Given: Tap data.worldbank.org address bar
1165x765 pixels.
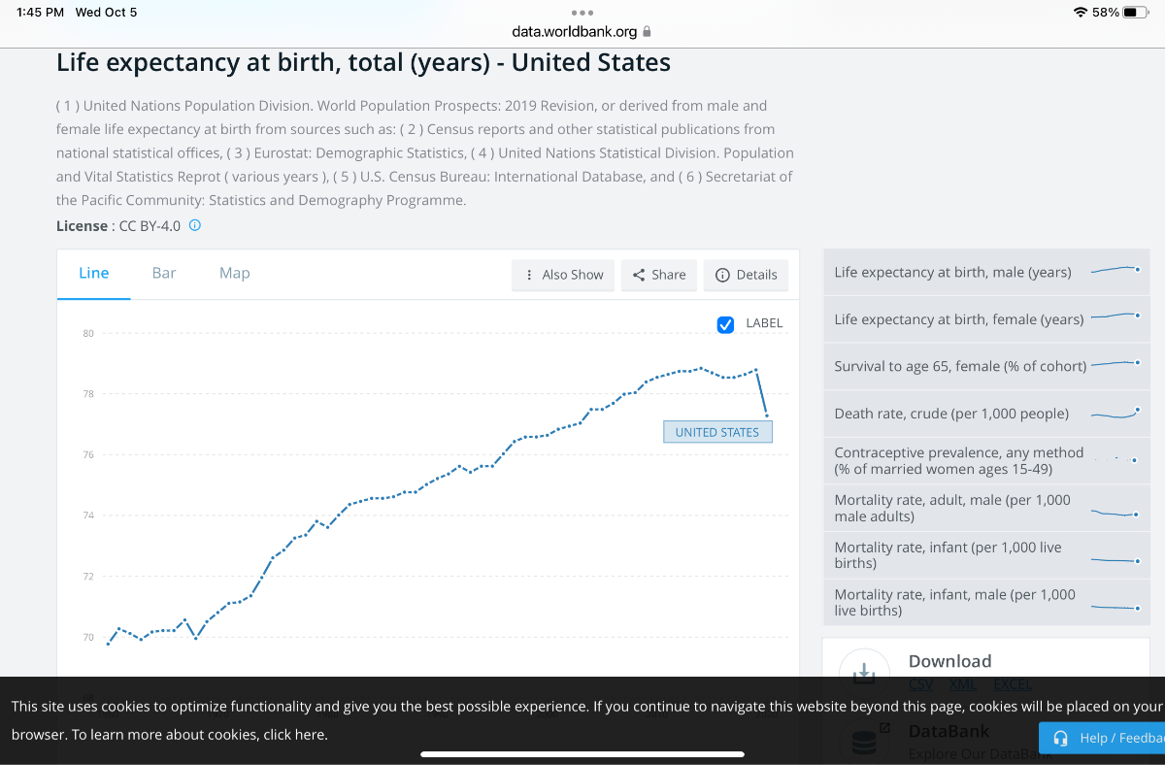Looking at the screenshot, I should [575, 31].
